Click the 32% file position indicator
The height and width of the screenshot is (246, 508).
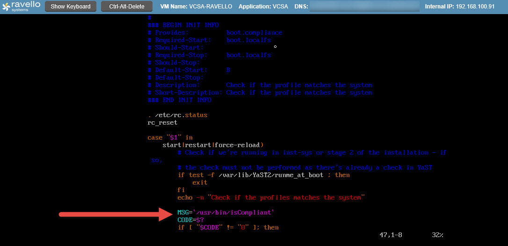click(437, 235)
